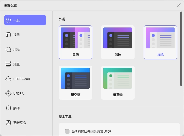
Task: Select the 星空蓝 theme thumbnail
Action: point(75,78)
